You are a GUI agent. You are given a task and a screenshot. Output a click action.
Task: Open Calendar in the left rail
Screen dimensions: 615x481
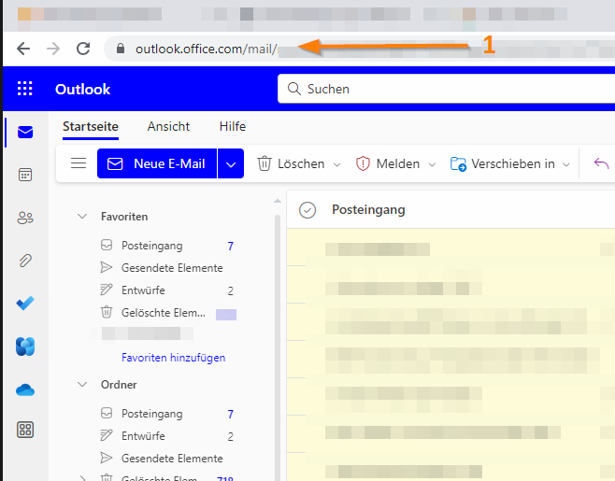pyautogui.click(x=25, y=175)
